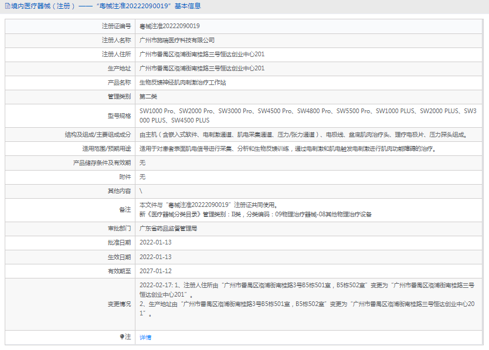Viewport: 489px width, 350px height.
Task: Click the 批准日期 row label
Action: (120, 243)
